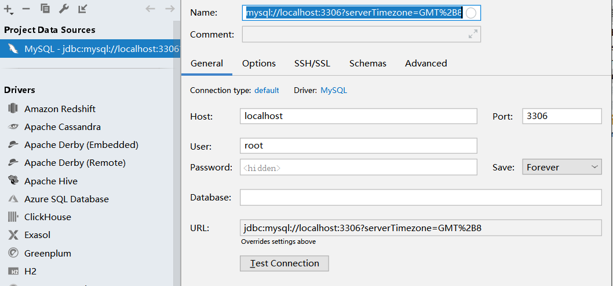Open the Save password dropdown
The width and height of the screenshot is (613, 286).
pyautogui.click(x=562, y=167)
